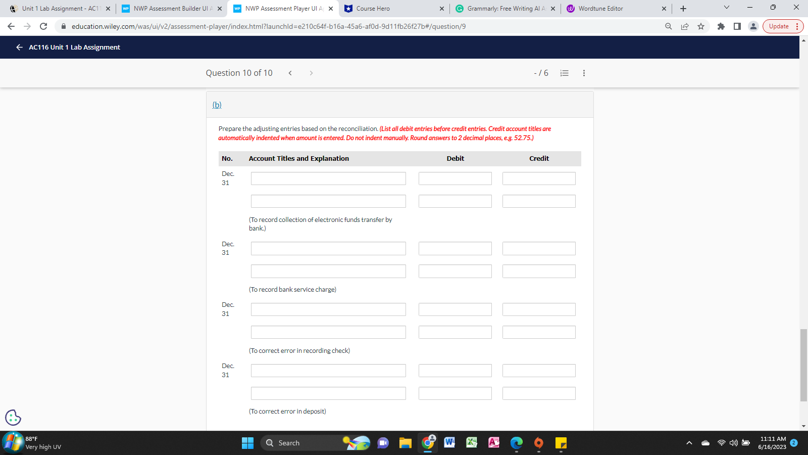The width and height of the screenshot is (808, 455).
Task: Open the question list icon
Action: 564,73
